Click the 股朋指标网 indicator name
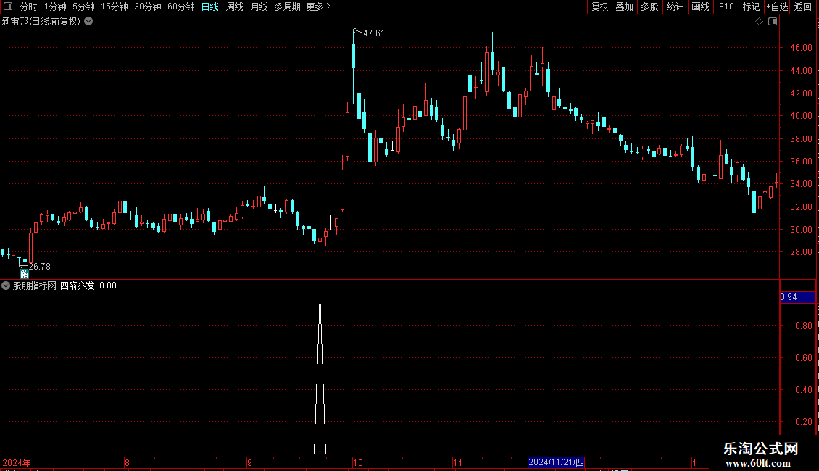819x471 pixels. click(35, 285)
